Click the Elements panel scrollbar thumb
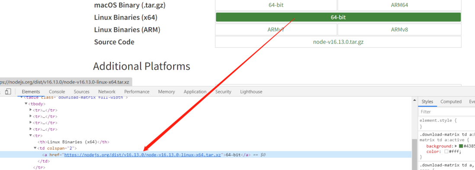 (414, 155)
